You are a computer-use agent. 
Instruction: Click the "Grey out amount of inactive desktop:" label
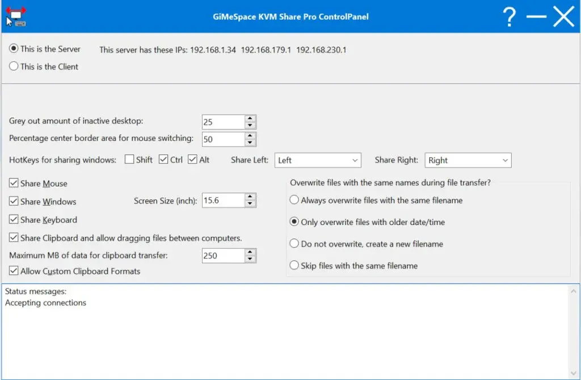click(76, 121)
